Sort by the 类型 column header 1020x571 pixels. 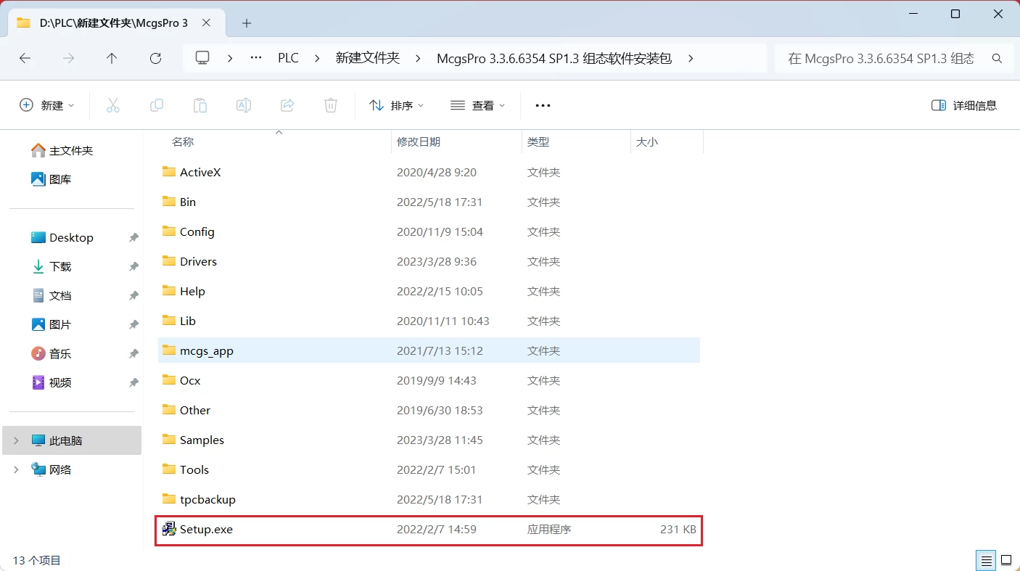point(538,142)
